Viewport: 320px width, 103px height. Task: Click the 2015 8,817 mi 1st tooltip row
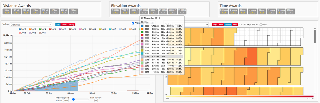162,60
